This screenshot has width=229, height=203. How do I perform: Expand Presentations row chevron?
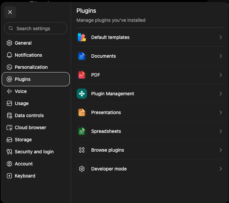[221, 112]
